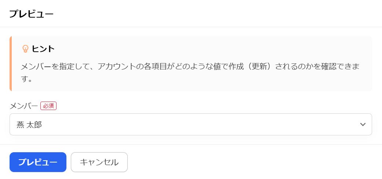Click the プレビュー dialog title

[31, 14]
